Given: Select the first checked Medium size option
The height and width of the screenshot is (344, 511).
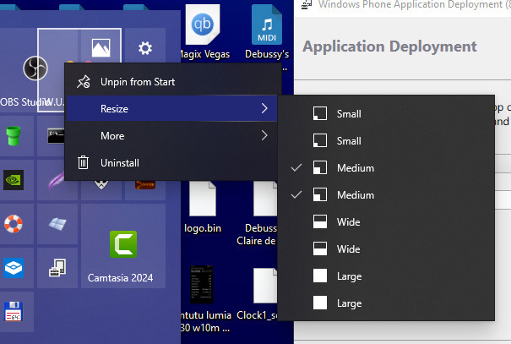Looking at the screenshot, I should pos(355,168).
